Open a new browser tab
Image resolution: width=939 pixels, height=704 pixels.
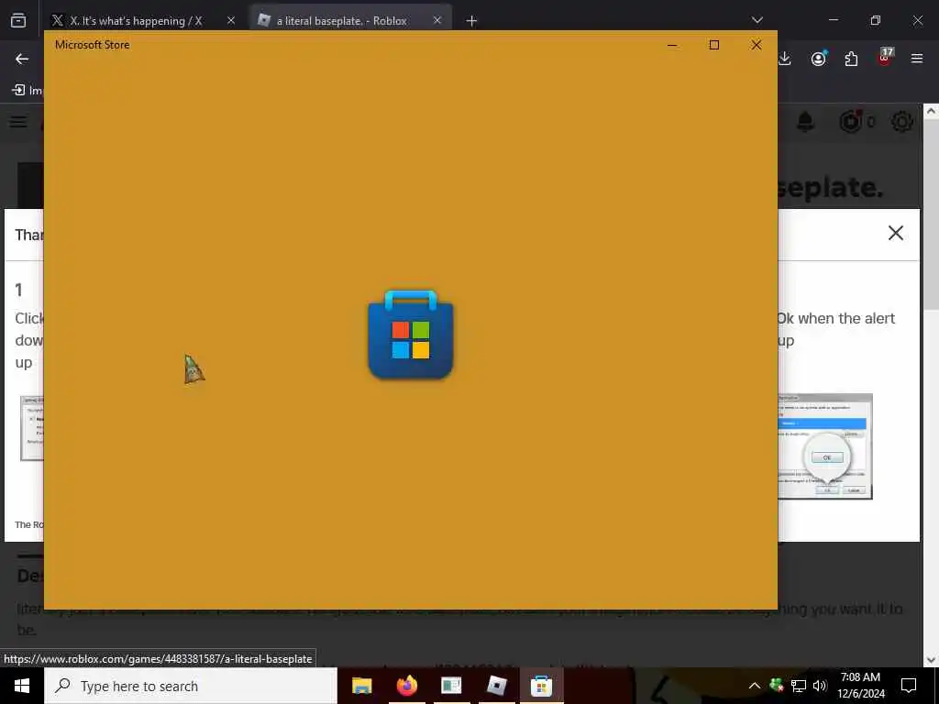click(471, 21)
